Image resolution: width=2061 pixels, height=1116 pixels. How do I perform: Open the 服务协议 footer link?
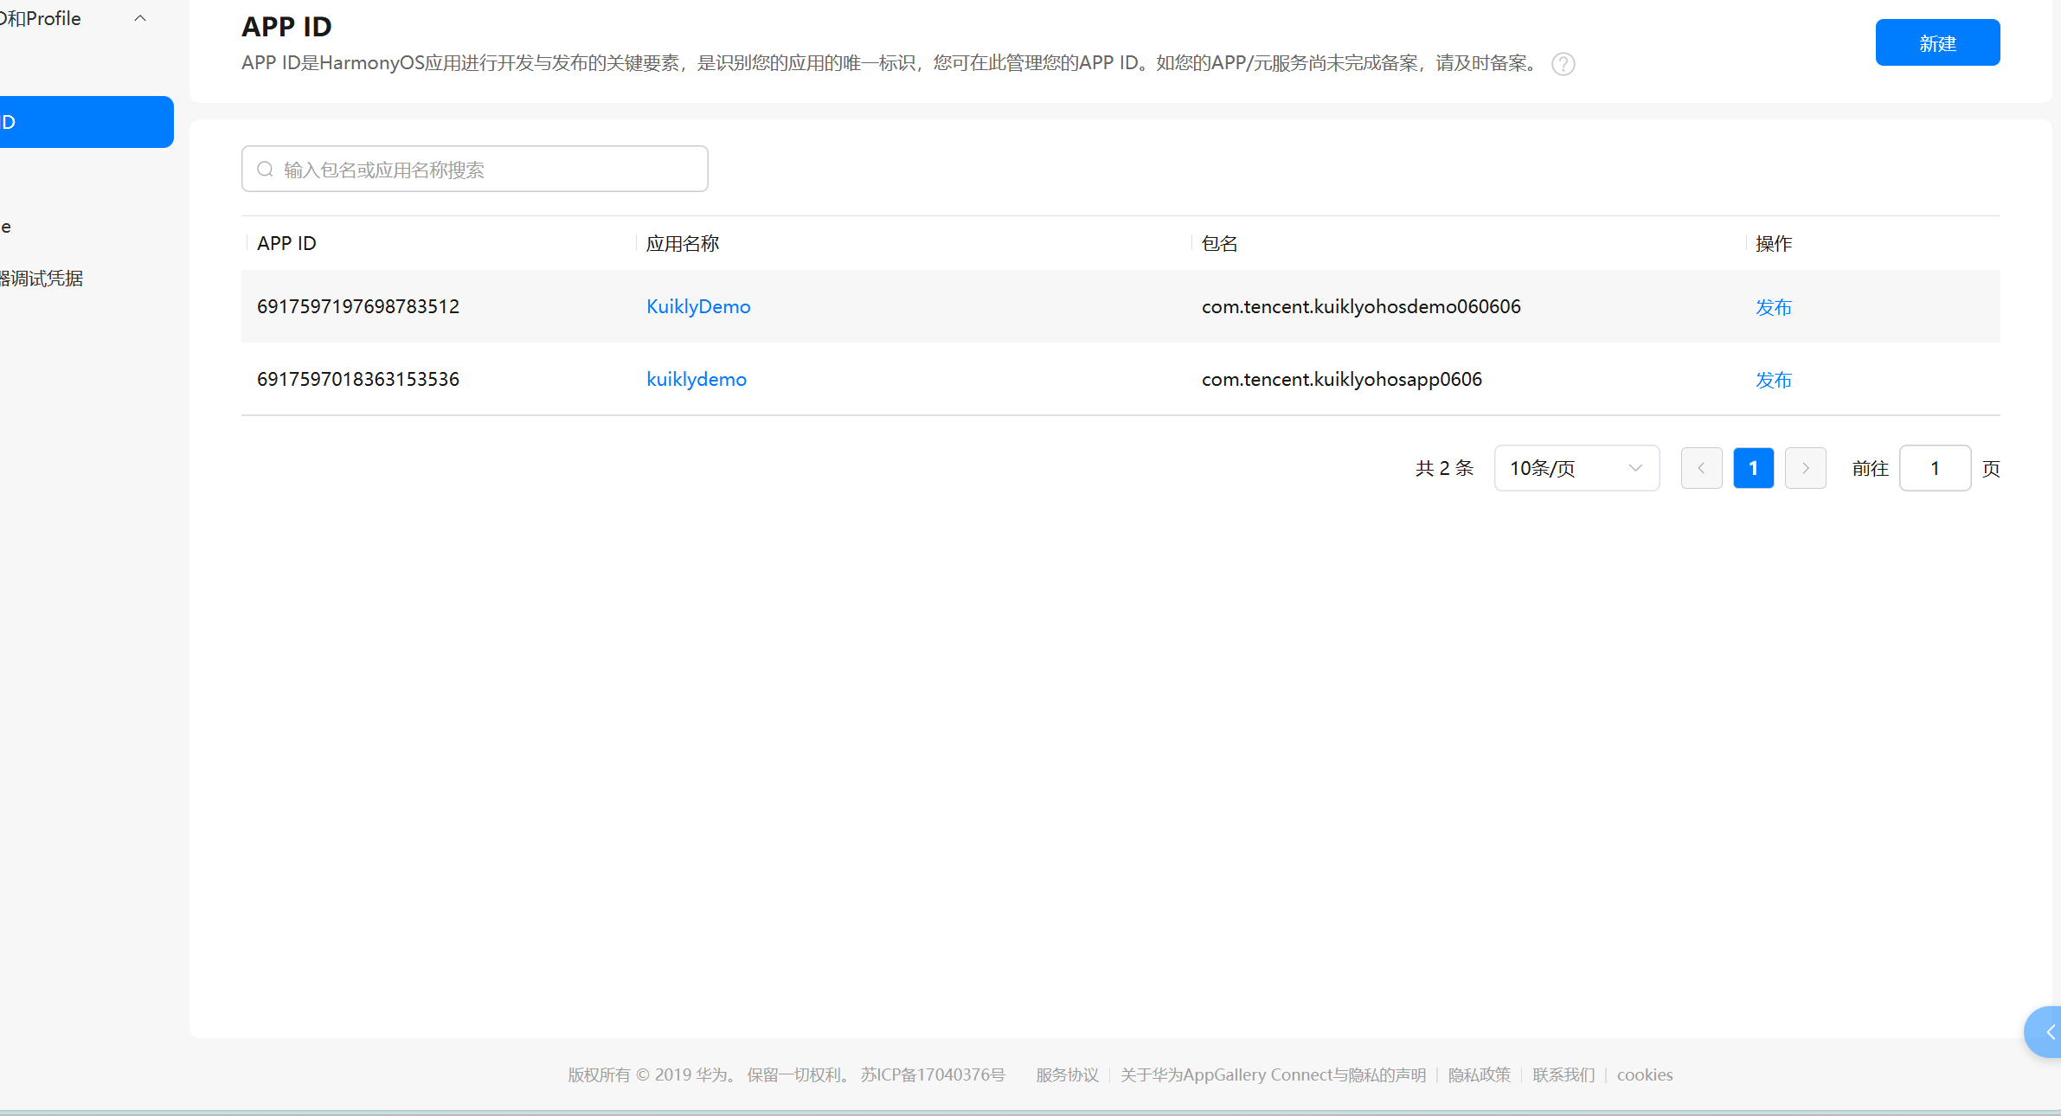1066,1074
